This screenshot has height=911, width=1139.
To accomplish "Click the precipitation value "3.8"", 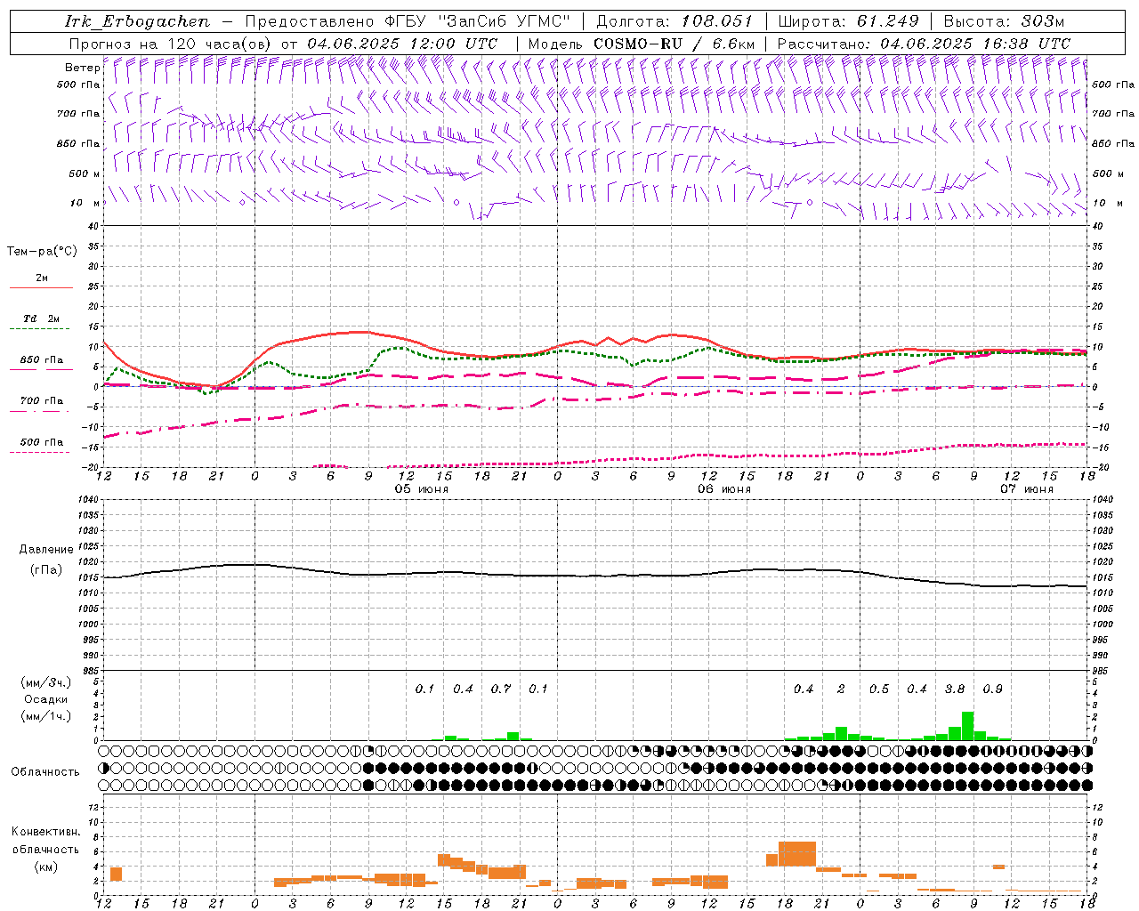I will pyautogui.click(x=955, y=689).
